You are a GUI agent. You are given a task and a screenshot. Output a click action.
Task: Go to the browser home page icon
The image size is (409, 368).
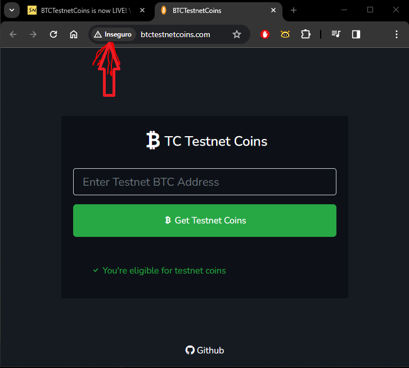[74, 34]
